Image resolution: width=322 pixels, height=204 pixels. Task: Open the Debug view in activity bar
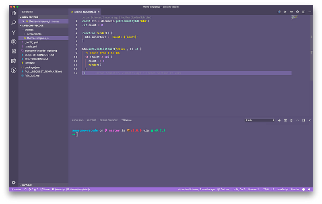point(14,42)
